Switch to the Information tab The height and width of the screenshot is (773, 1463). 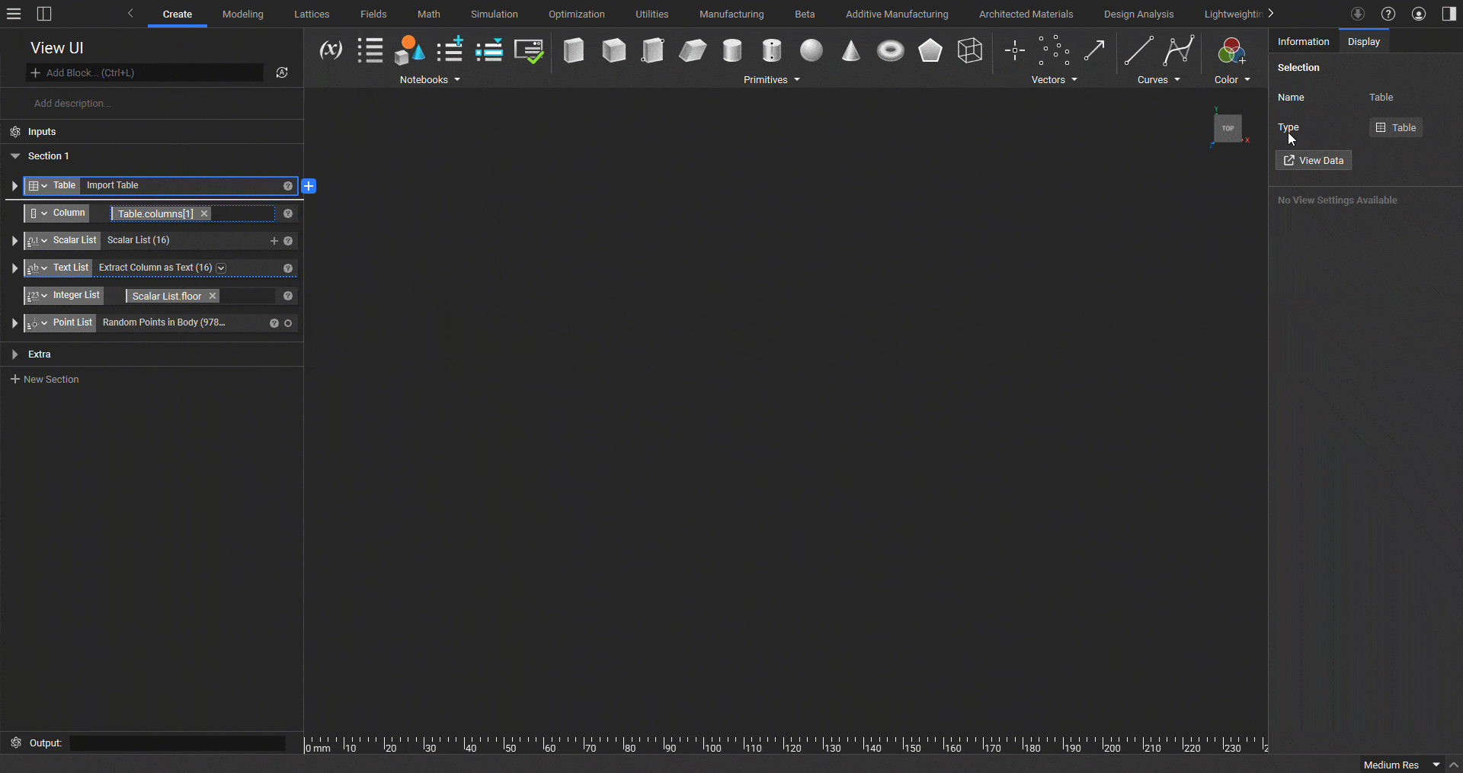(1303, 42)
